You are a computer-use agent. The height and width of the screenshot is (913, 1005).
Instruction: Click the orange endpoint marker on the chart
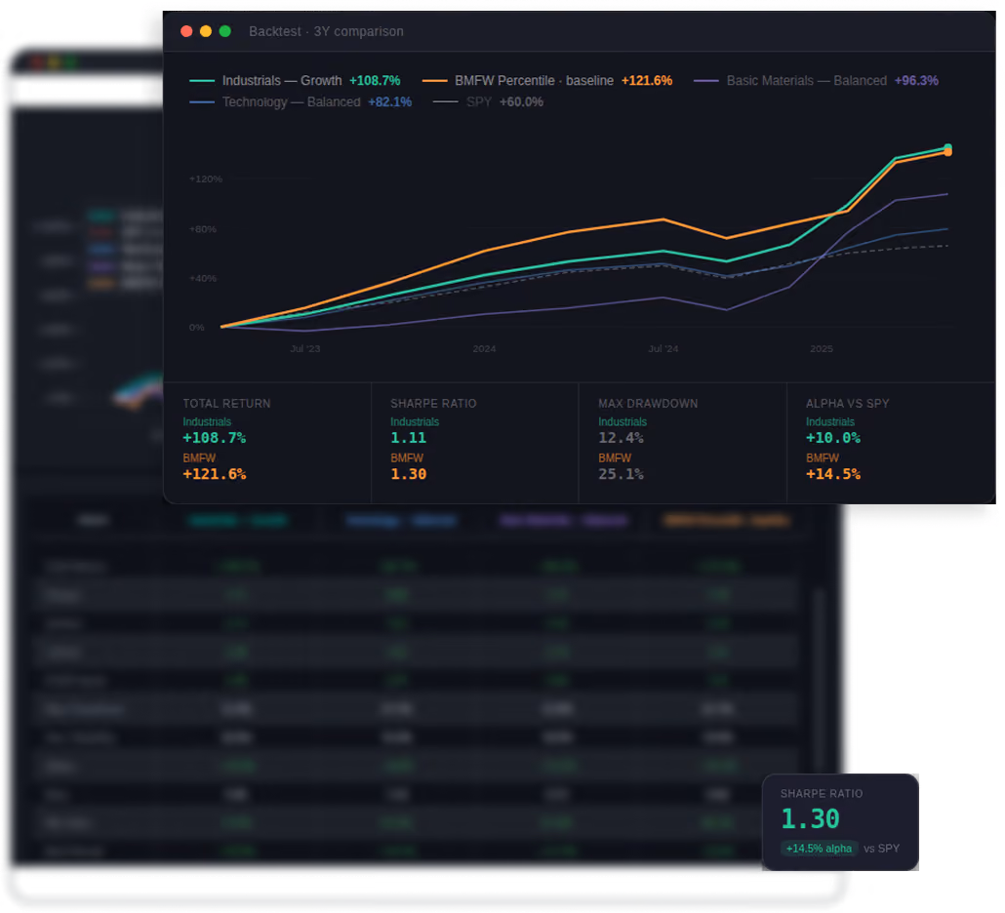pos(948,152)
